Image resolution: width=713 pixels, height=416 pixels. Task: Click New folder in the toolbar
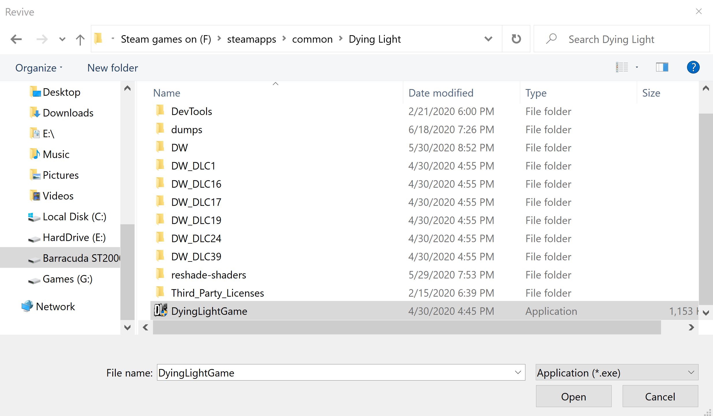click(113, 68)
